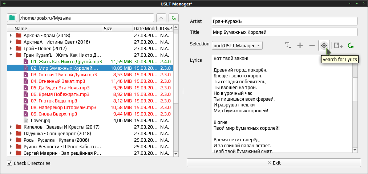Click folder icon of Грай - Пепел (2017)
Screen dimensions: 368x174
tap(19, 49)
